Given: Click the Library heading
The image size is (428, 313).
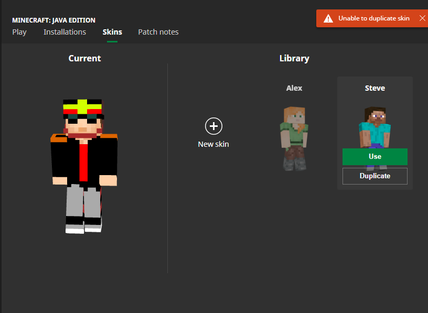Looking at the screenshot, I should [x=294, y=58].
